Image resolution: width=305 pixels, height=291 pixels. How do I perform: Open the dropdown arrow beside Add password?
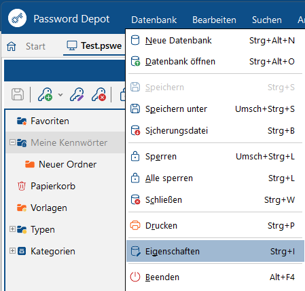pyautogui.click(x=60, y=94)
